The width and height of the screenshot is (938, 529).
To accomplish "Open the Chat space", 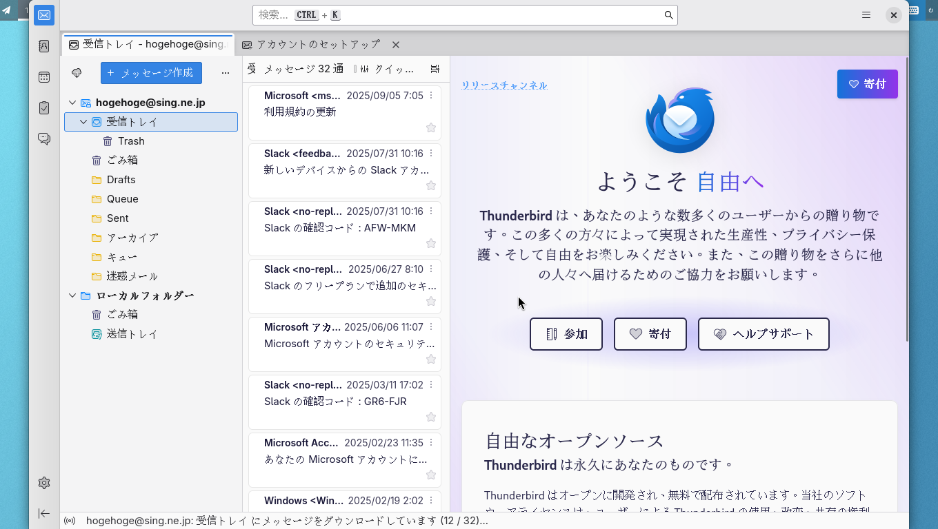I will 44,138.
